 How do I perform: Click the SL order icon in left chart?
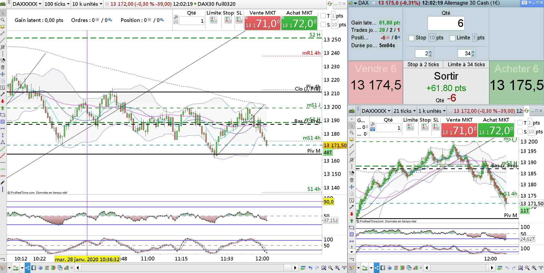239,20
